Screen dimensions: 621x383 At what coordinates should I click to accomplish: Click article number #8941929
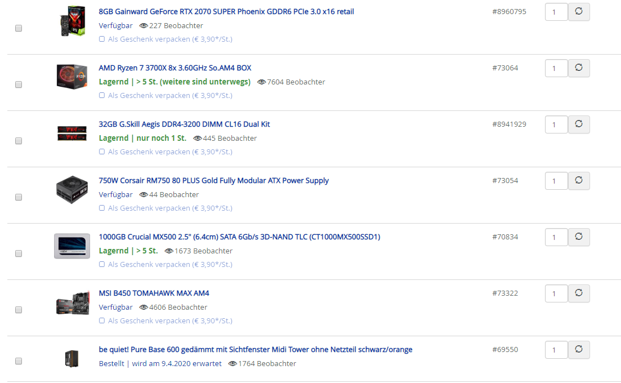509,124
